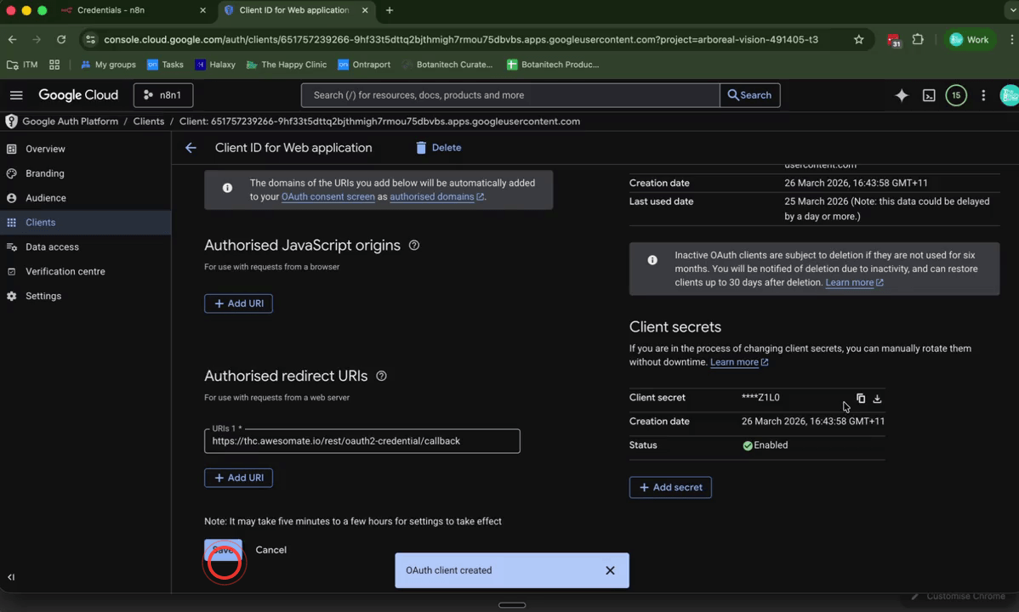Image resolution: width=1019 pixels, height=612 pixels.
Task: Open Learn more about inactive OAuth clients
Action: [854, 282]
